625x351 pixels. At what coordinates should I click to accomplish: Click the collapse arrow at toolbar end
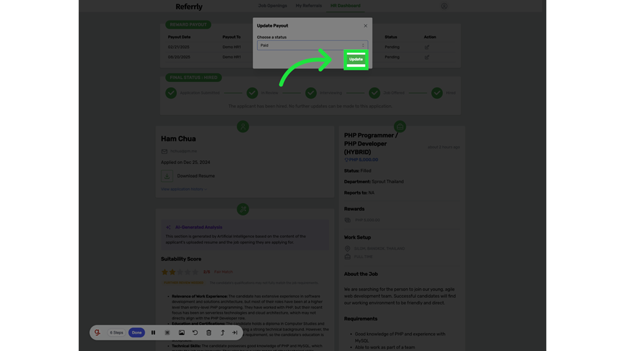[x=235, y=332]
